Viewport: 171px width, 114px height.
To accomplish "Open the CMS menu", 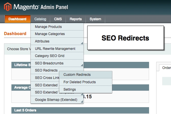I will tap(58, 19).
